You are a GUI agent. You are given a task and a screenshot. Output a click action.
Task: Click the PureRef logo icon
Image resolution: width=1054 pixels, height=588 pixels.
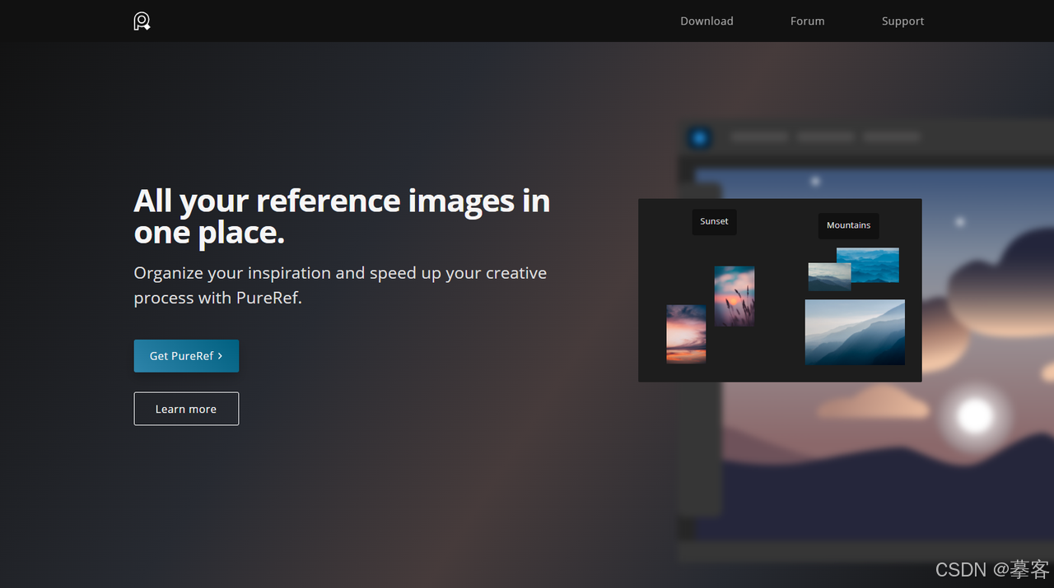[x=142, y=21]
